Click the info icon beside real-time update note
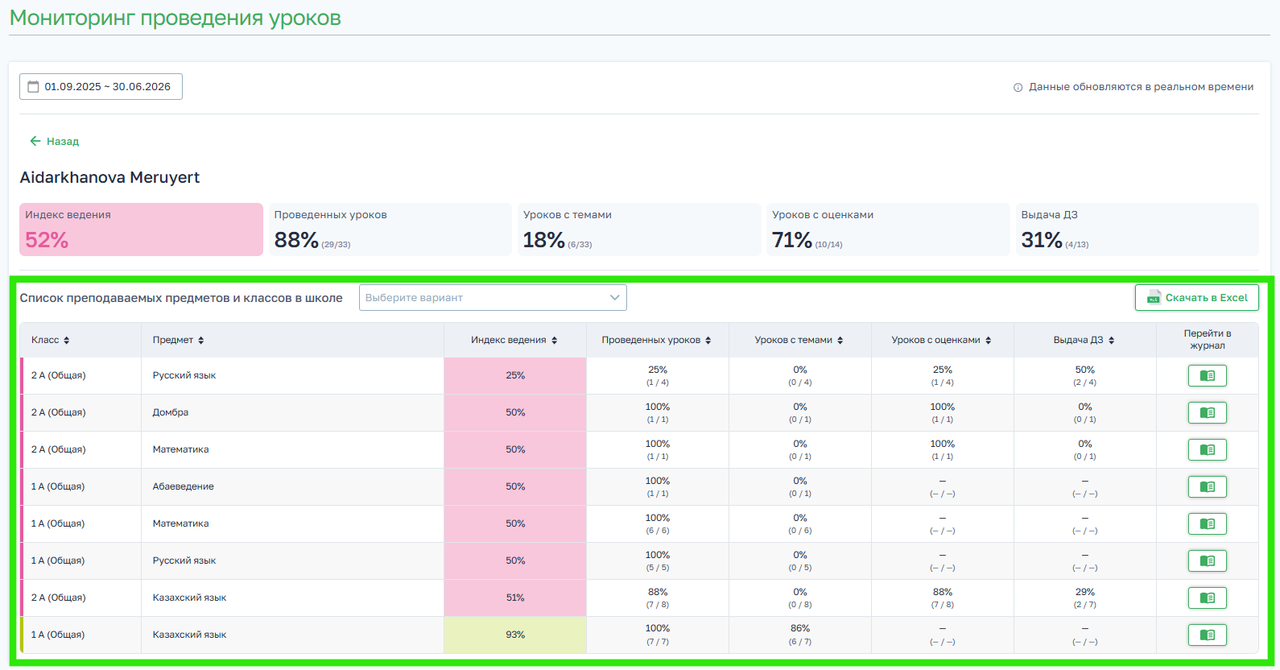 (1018, 87)
